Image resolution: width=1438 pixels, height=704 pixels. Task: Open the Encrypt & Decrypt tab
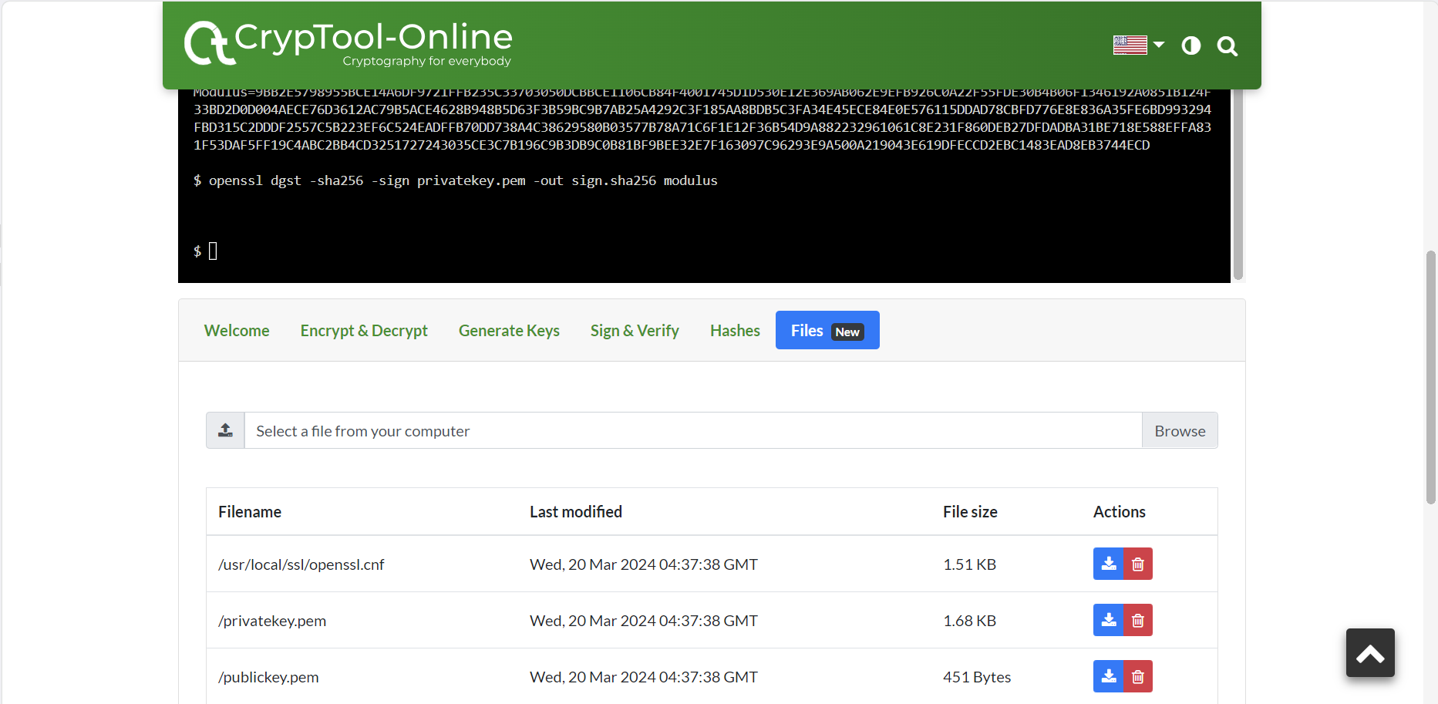(x=364, y=330)
